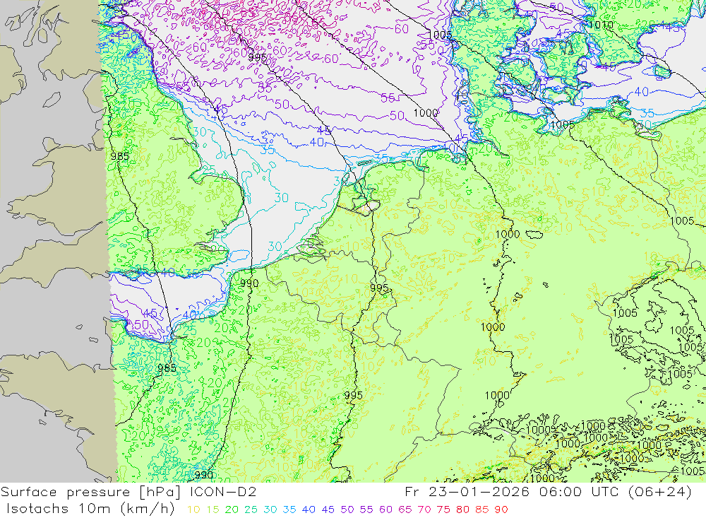Select blue value 40 in the isotachs legend

[x=309, y=510]
